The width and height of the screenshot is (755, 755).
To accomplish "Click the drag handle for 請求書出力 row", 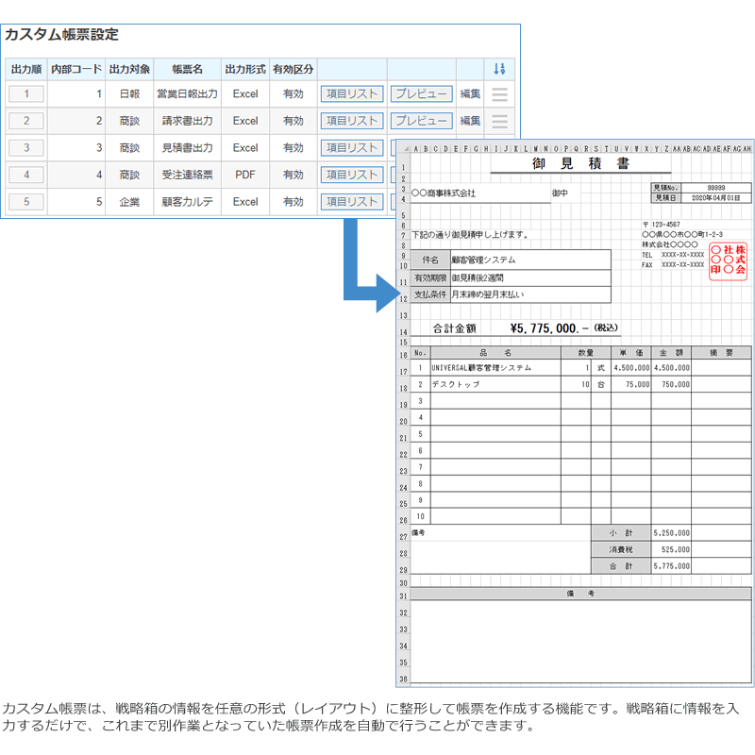I will 499,121.
